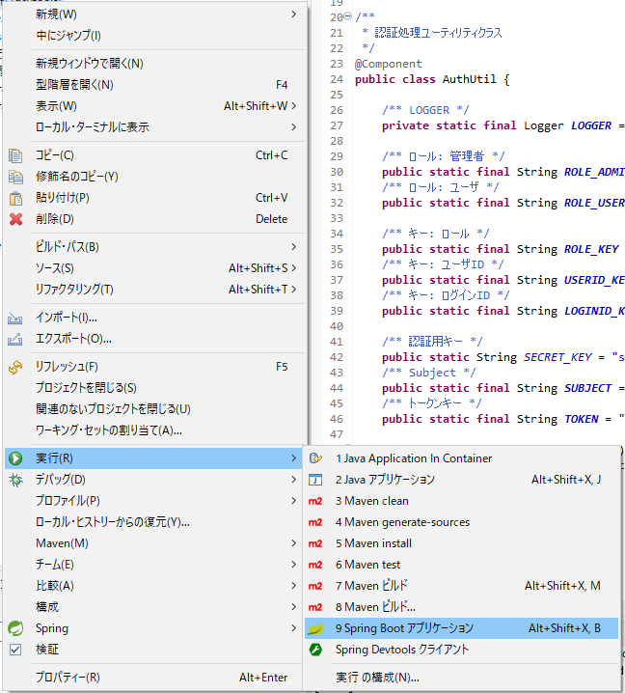Click the m2 icon for Maven install
The width and height of the screenshot is (625, 693).
click(315, 543)
